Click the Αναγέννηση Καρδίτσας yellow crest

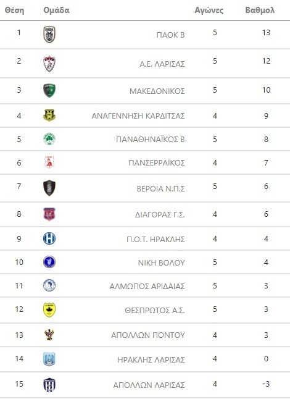(49, 115)
